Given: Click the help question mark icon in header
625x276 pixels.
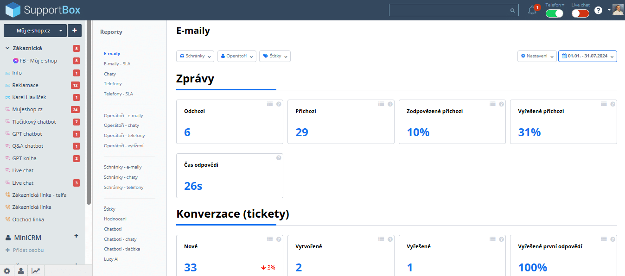Looking at the screenshot, I should pos(598,10).
